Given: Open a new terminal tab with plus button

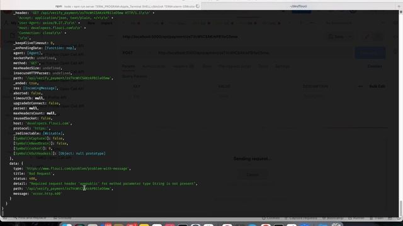Looking at the screenshot, I should [399, 6].
